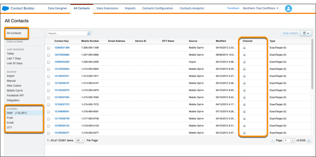Click SMS channel icon for 12065551358
The image size is (316, 157).
244,48
